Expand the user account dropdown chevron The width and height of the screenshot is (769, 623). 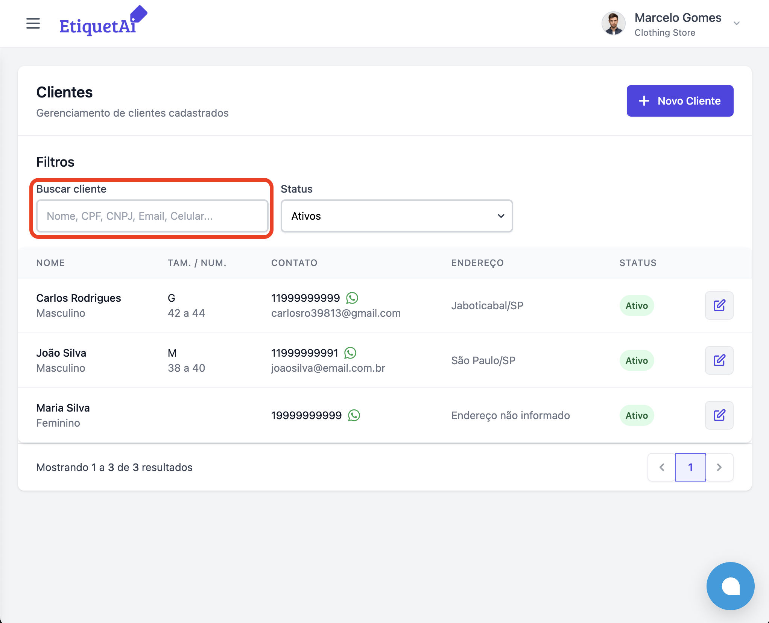736,23
